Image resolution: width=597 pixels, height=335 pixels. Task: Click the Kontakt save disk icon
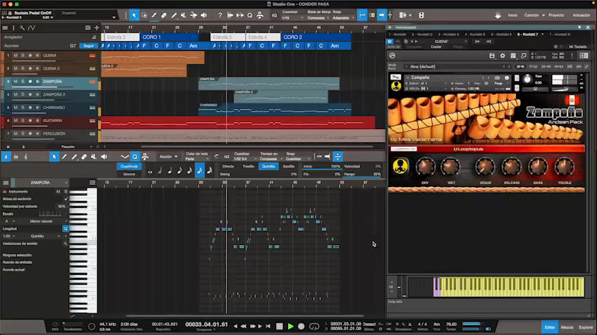492,56
